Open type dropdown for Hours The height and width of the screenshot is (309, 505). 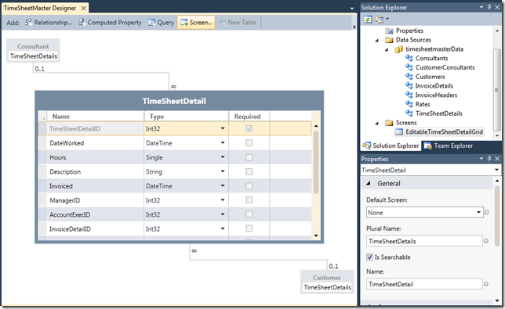[223, 157]
